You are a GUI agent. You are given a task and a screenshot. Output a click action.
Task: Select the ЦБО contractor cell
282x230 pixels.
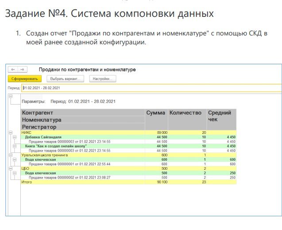point(83,169)
